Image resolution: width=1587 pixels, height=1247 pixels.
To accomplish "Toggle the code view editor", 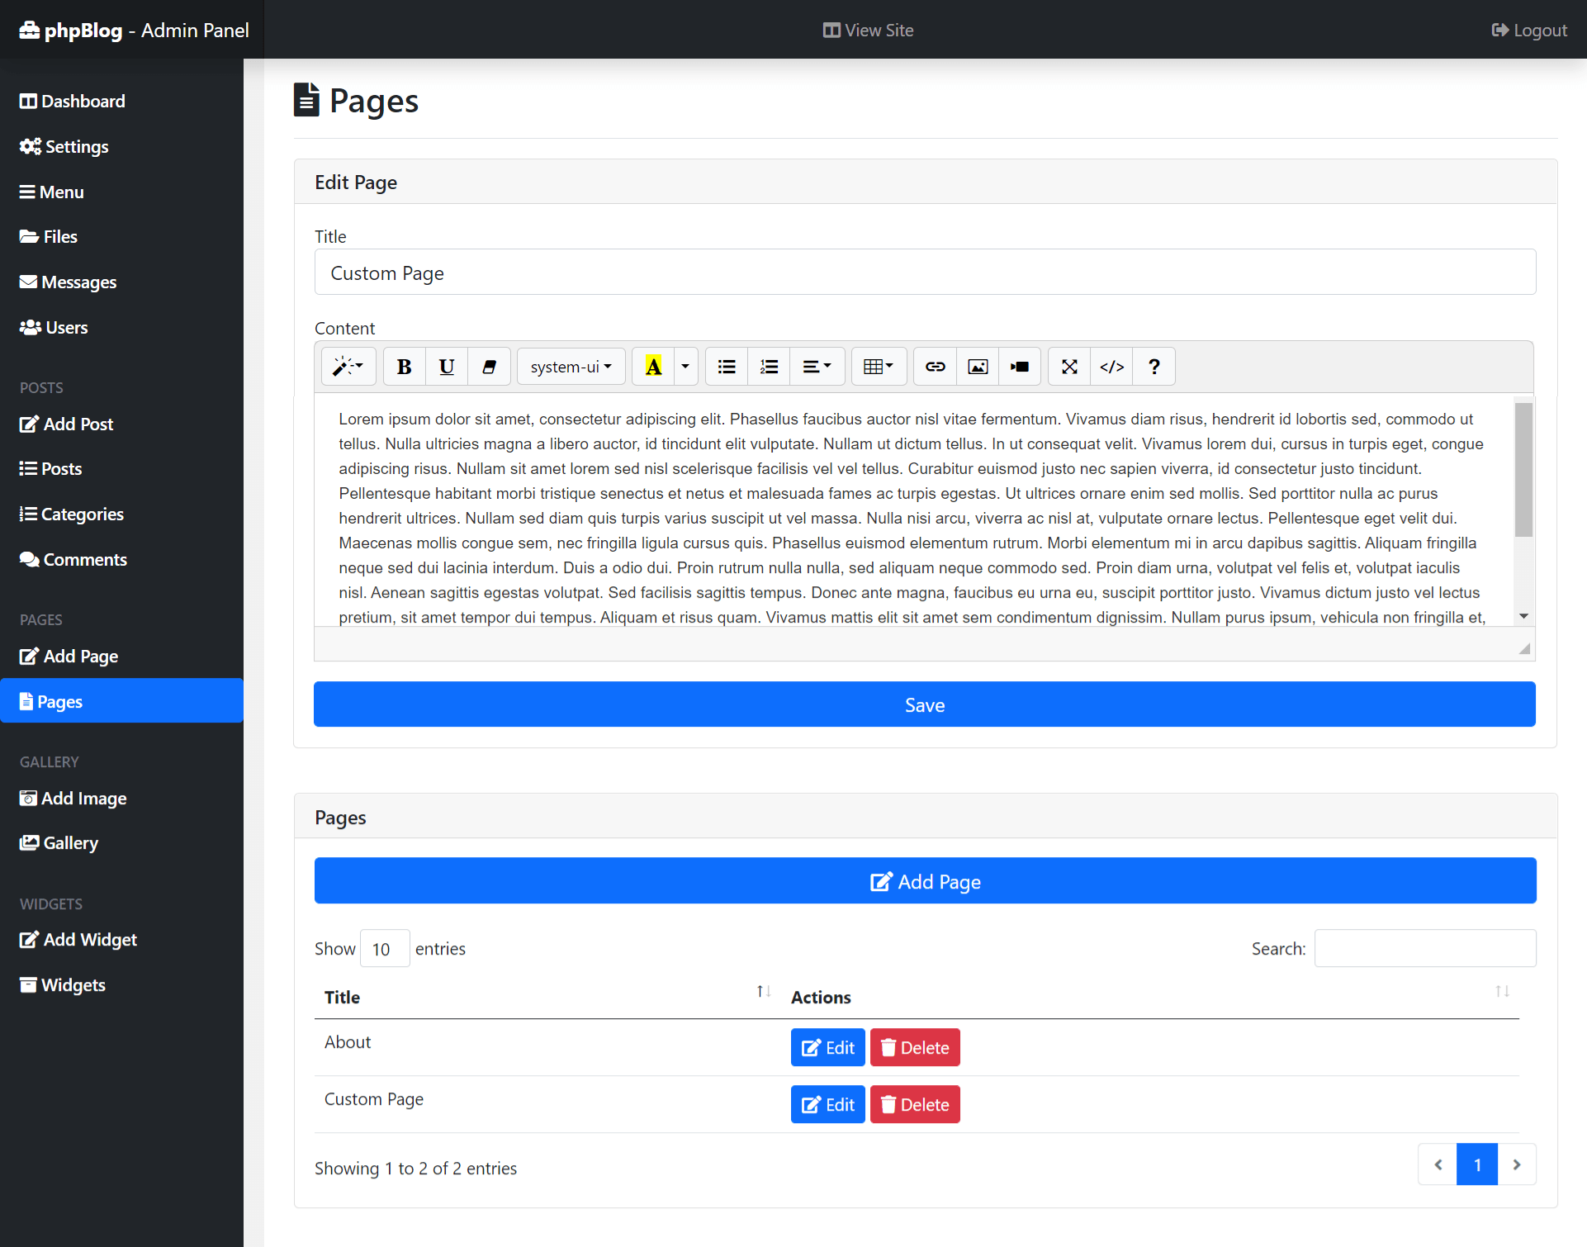I will pos(1111,366).
